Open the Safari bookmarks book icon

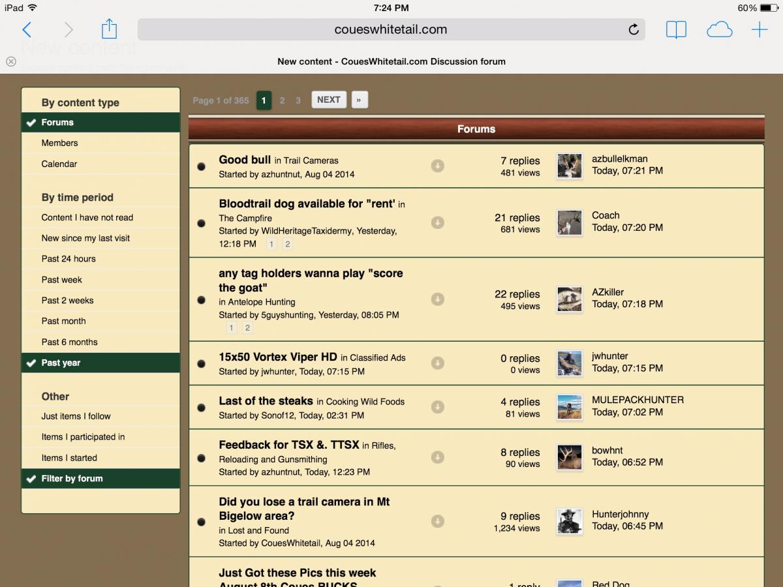(x=676, y=29)
